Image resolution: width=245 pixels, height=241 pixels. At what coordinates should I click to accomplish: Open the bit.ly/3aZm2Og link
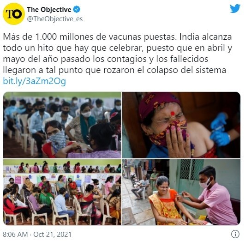click(x=35, y=81)
